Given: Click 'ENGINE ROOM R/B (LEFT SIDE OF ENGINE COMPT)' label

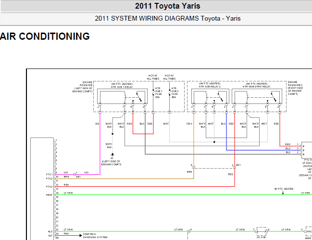Looking at the screenshot, I should [83, 87].
